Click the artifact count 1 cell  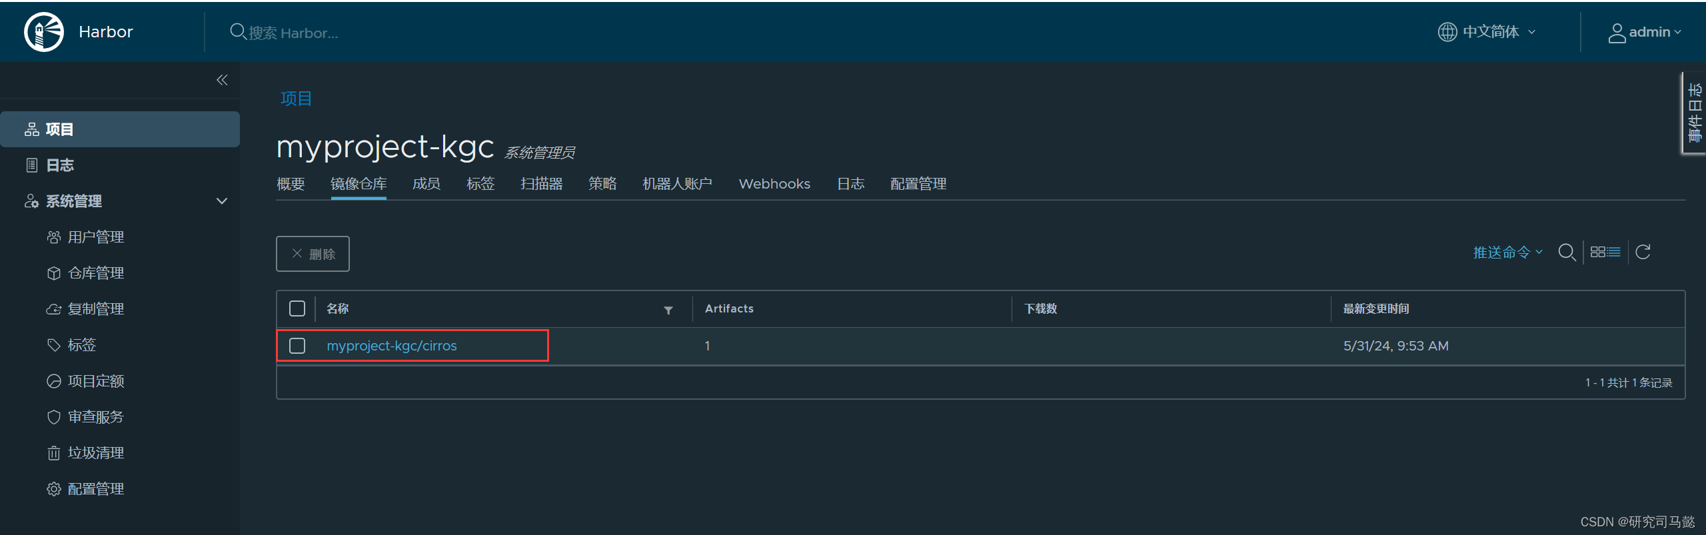[x=707, y=346]
